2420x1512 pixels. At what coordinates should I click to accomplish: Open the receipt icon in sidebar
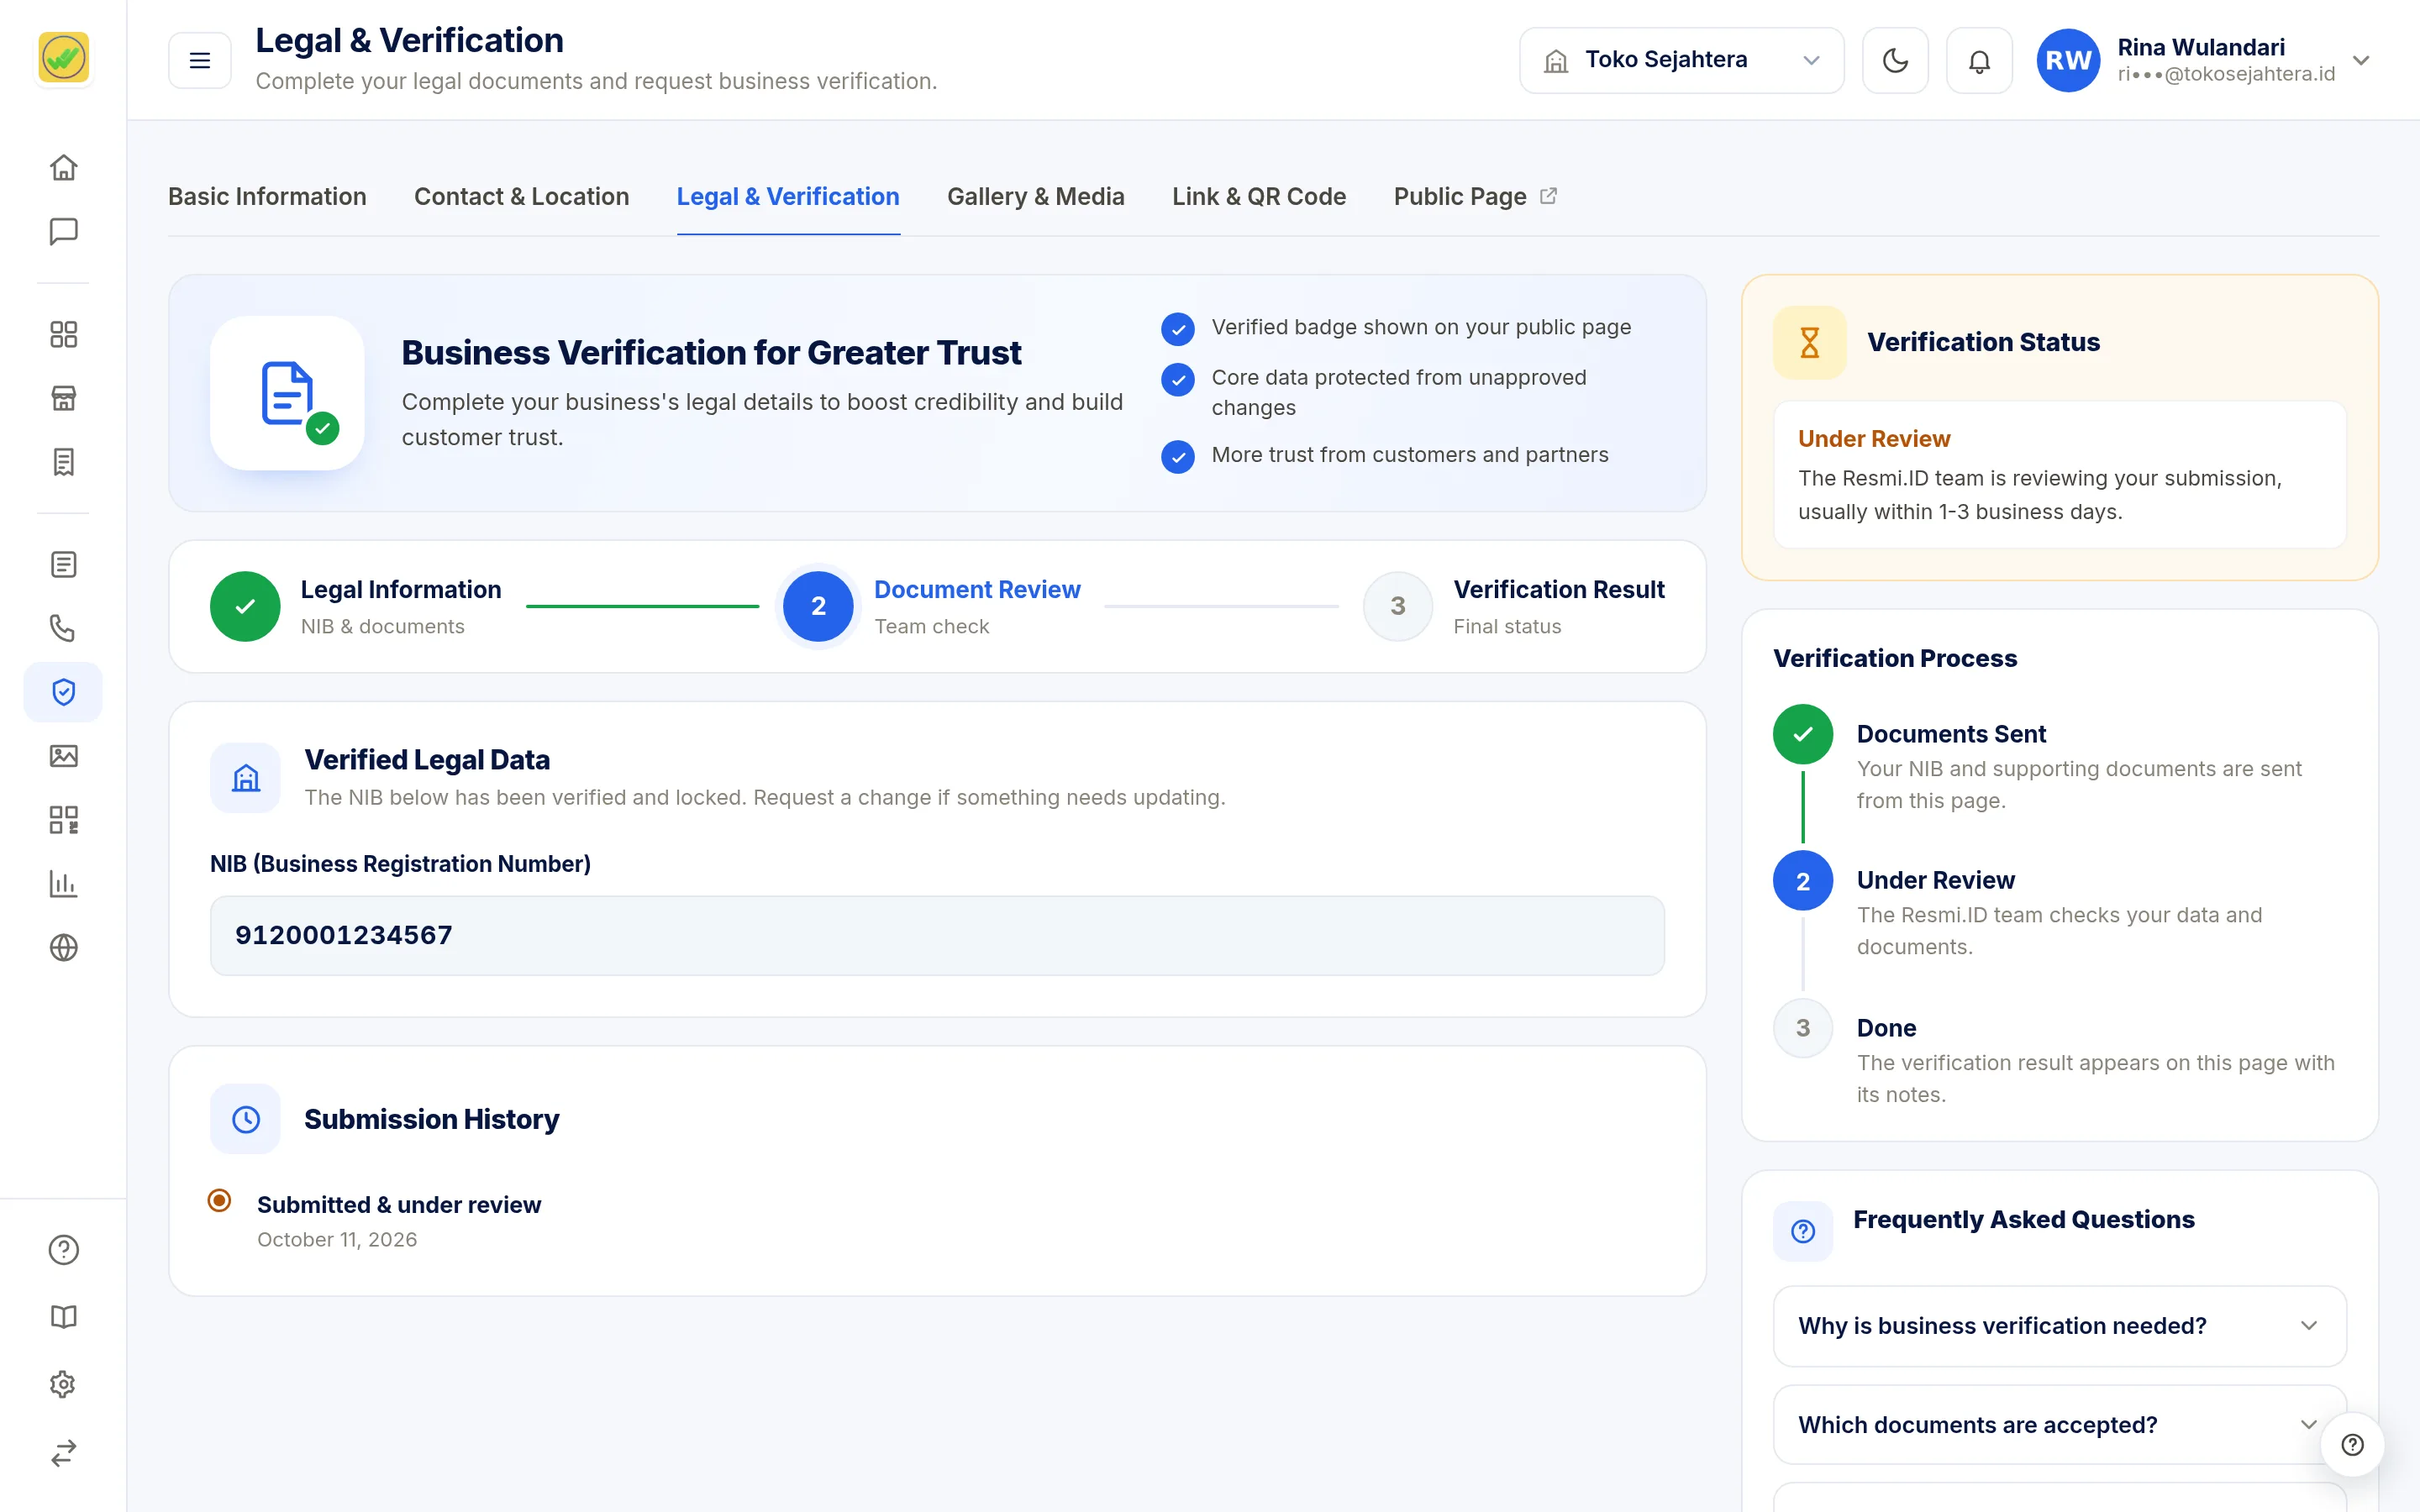[x=63, y=462]
